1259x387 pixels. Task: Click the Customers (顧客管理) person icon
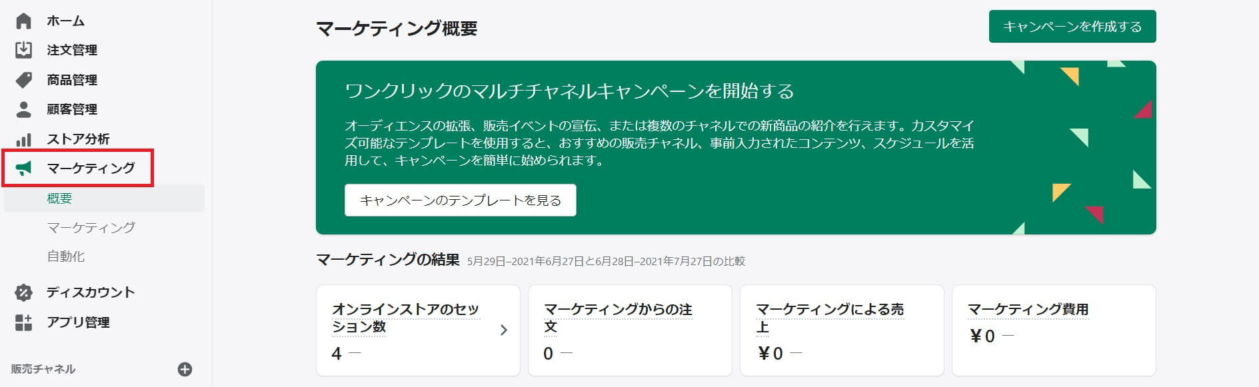23,109
